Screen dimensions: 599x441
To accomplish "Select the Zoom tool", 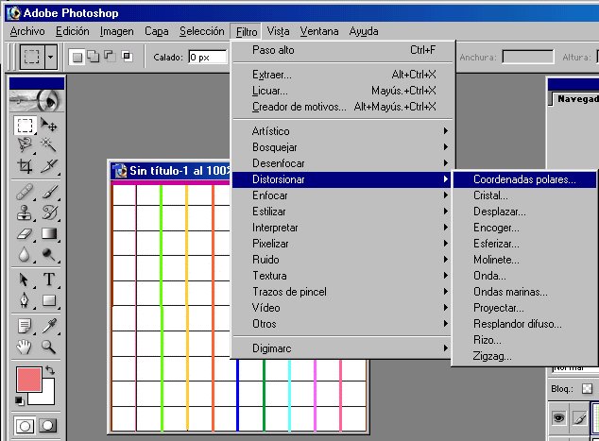I will 49,347.
